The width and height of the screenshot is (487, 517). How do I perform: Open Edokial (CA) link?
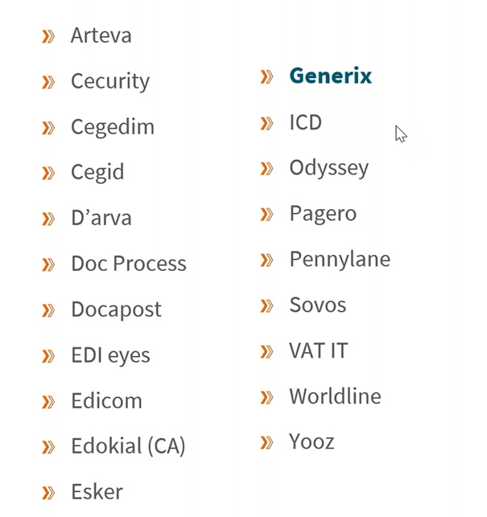pos(128,446)
